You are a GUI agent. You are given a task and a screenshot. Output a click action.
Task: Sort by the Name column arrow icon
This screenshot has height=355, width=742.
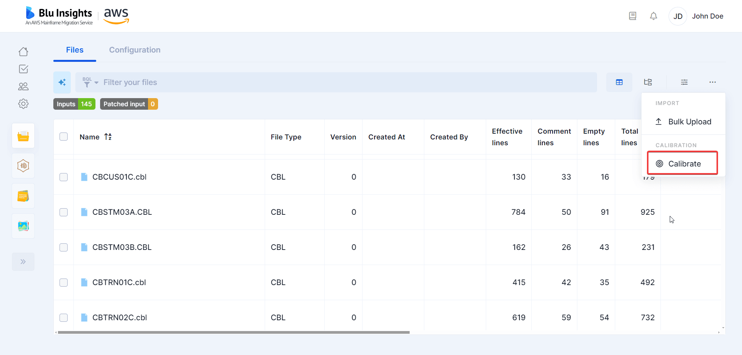(108, 137)
